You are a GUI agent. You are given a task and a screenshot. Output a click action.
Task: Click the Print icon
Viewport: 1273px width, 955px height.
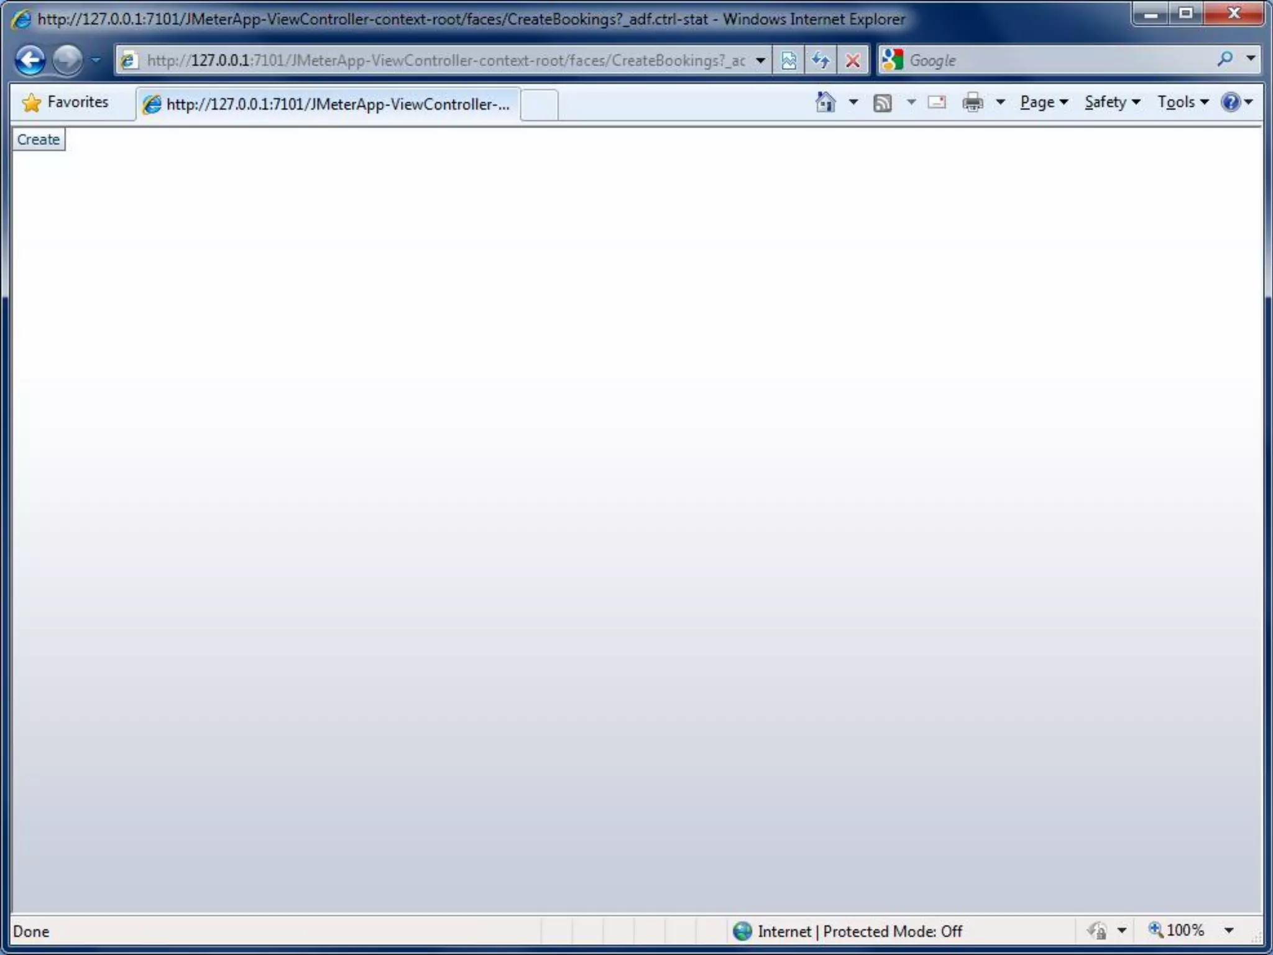(x=973, y=102)
